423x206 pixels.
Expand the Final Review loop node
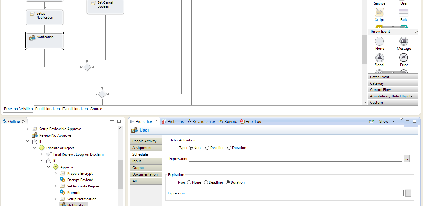pyautogui.click(x=42, y=154)
